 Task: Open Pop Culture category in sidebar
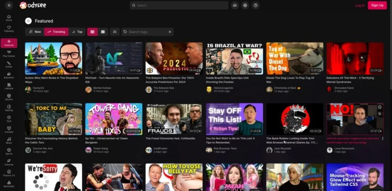(x=9, y=54)
